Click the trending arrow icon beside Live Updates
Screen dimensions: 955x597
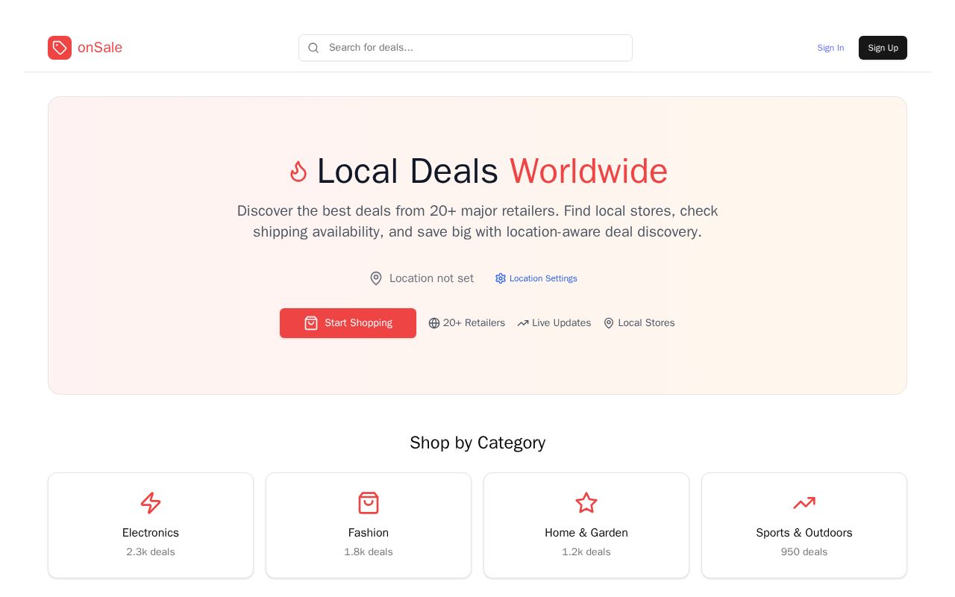click(x=523, y=323)
